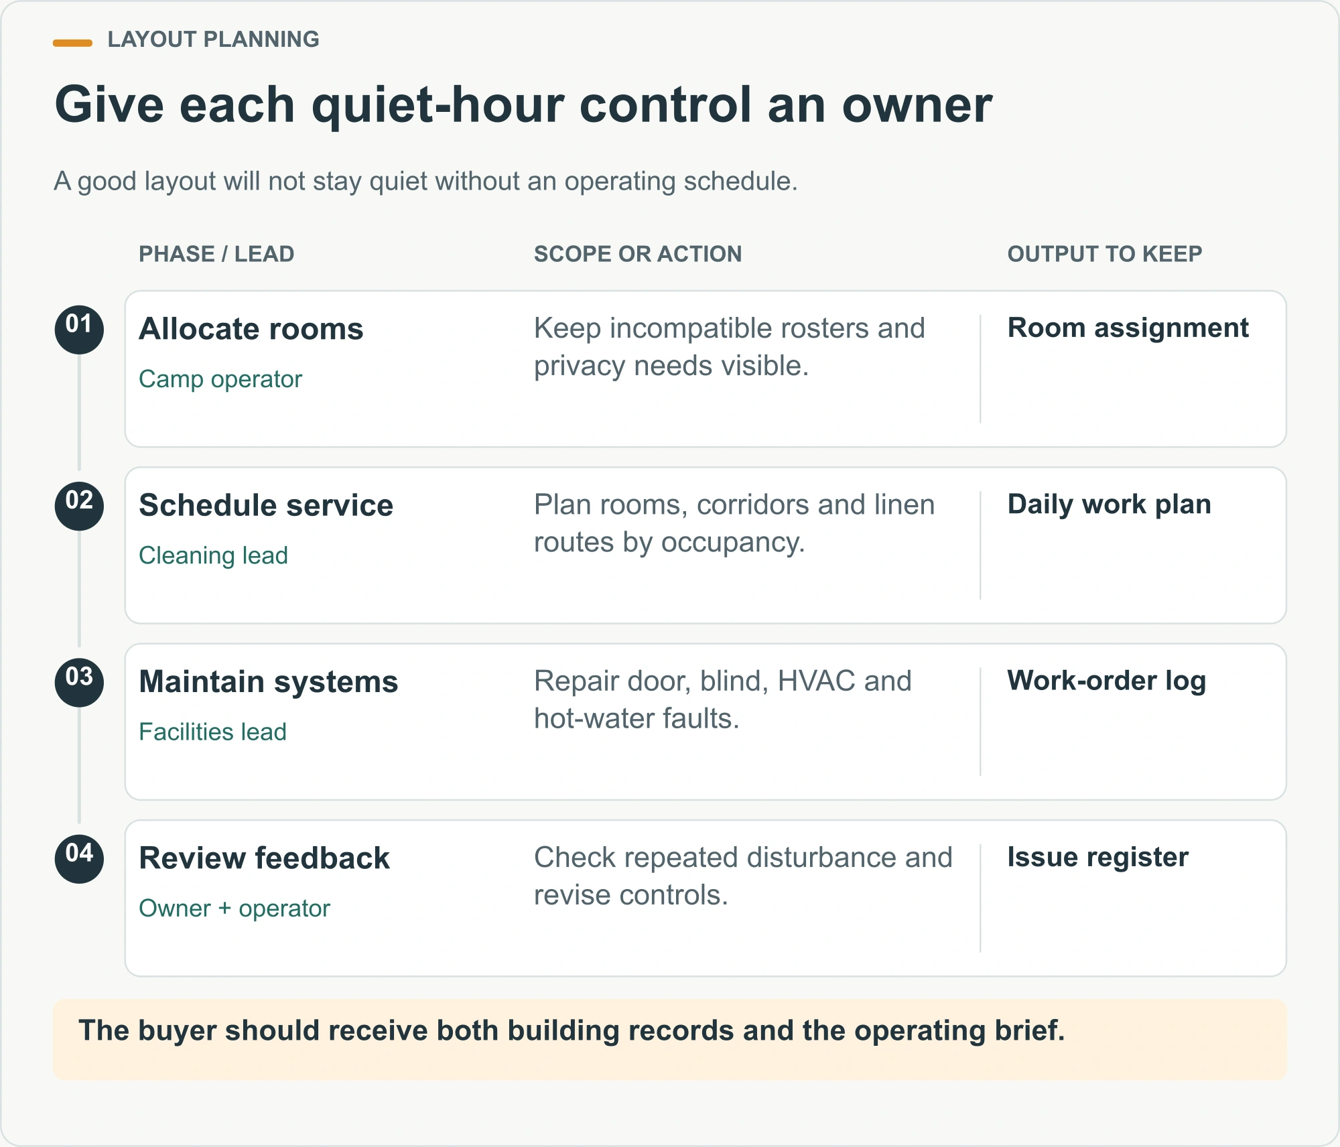Select the 'Room assignment' output
Image resolution: width=1340 pixels, height=1147 pixels.
click(1128, 328)
